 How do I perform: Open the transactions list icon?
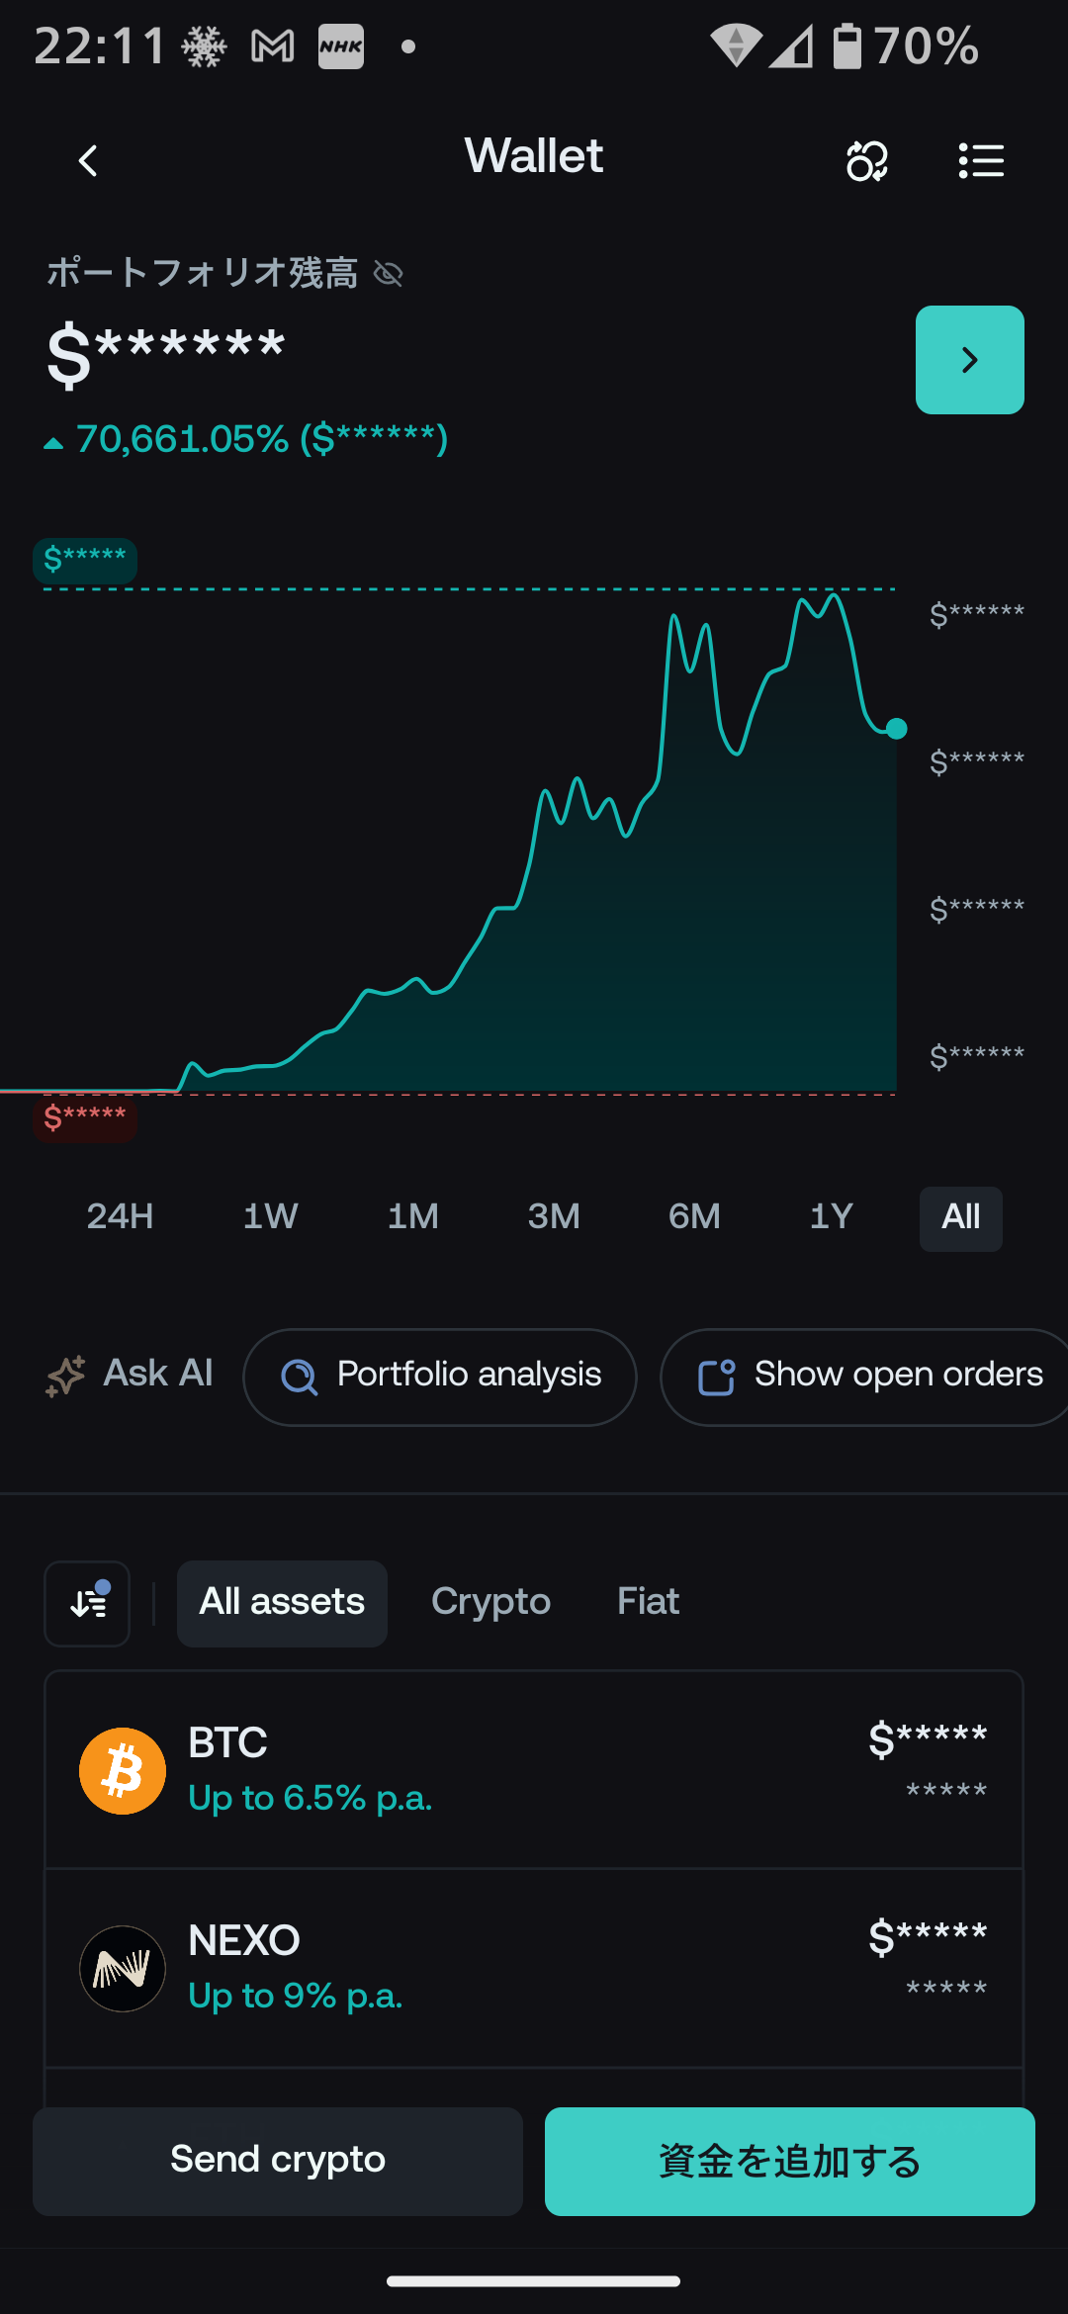coord(981,160)
